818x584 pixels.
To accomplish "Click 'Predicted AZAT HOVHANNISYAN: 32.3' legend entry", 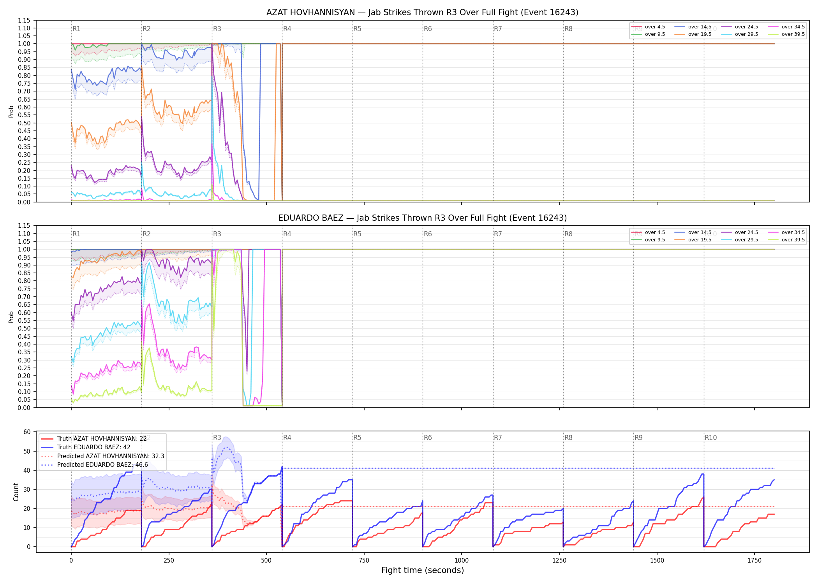I will click(x=102, y=456).
